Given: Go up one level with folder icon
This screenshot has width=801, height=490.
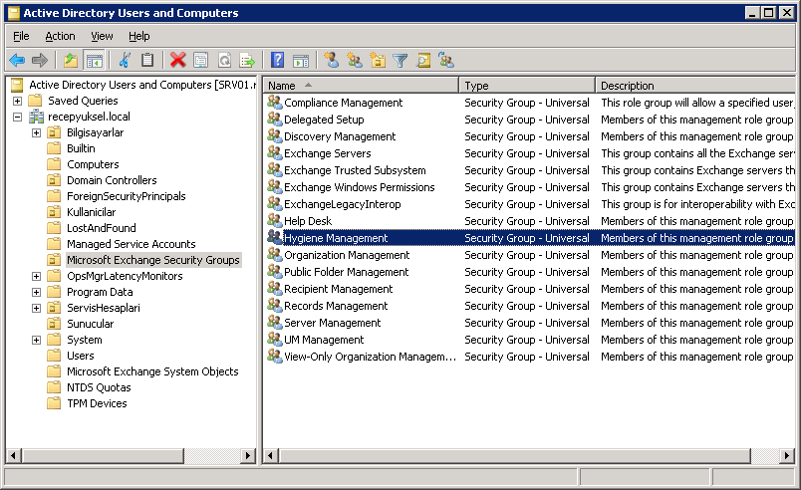Looking at the screenshot, I should [x=71, y=61].
